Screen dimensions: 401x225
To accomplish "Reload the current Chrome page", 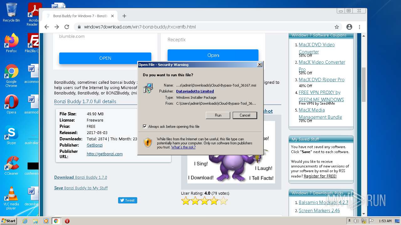I will tap(67, 27).
